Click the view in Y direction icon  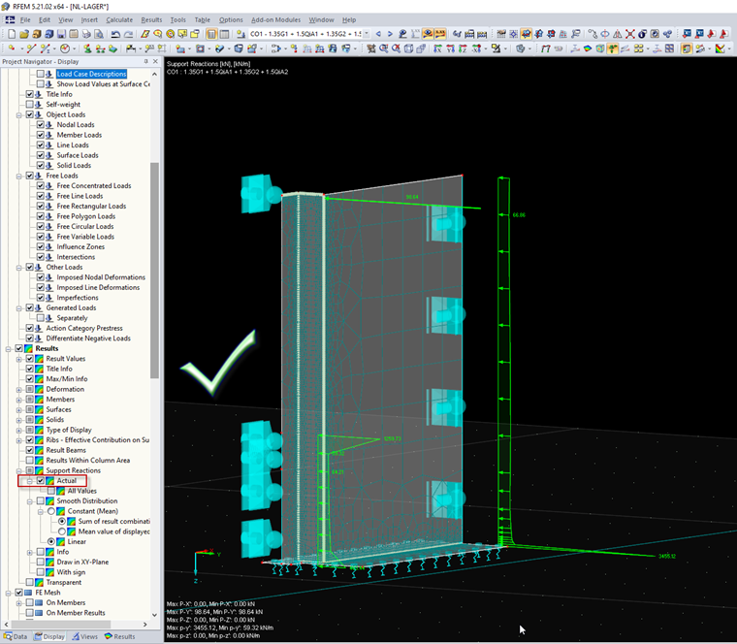click(x=450, y=48)
